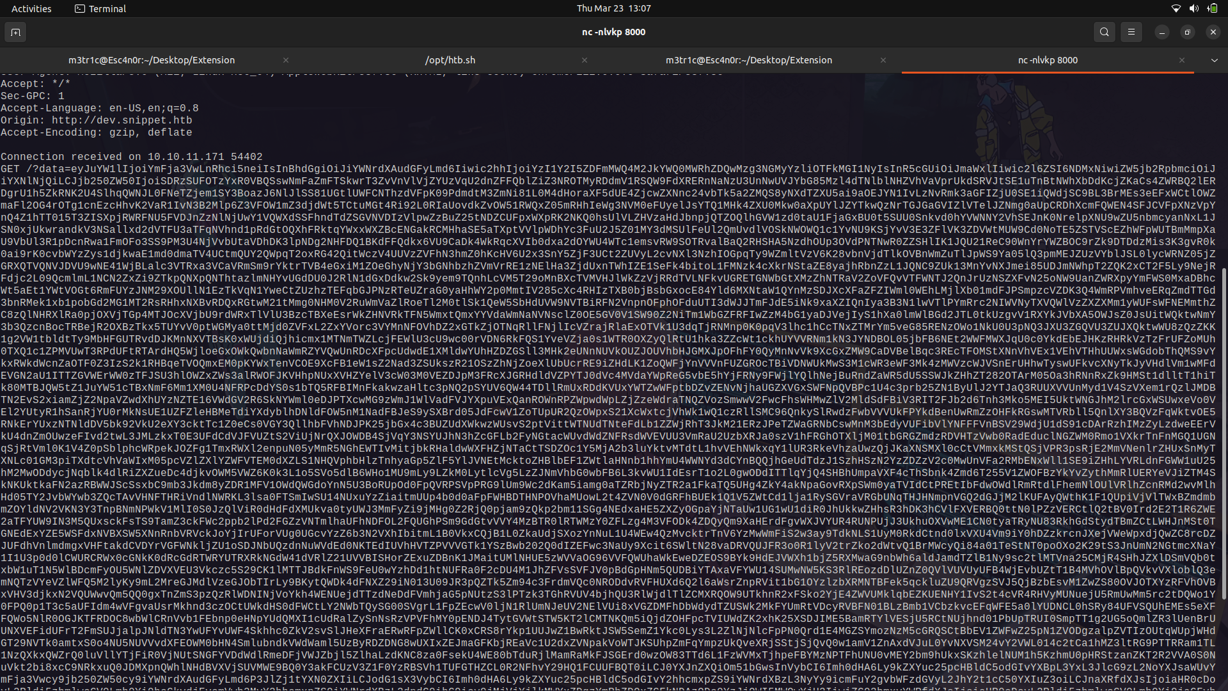Click the volume indicator in the top bar
The image size is (1228, 691).
pyautogui.click(x=1193, y=8)
